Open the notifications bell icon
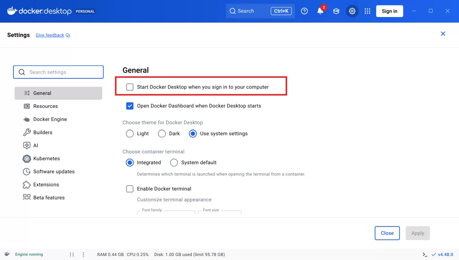 click(x=320, y=11)
